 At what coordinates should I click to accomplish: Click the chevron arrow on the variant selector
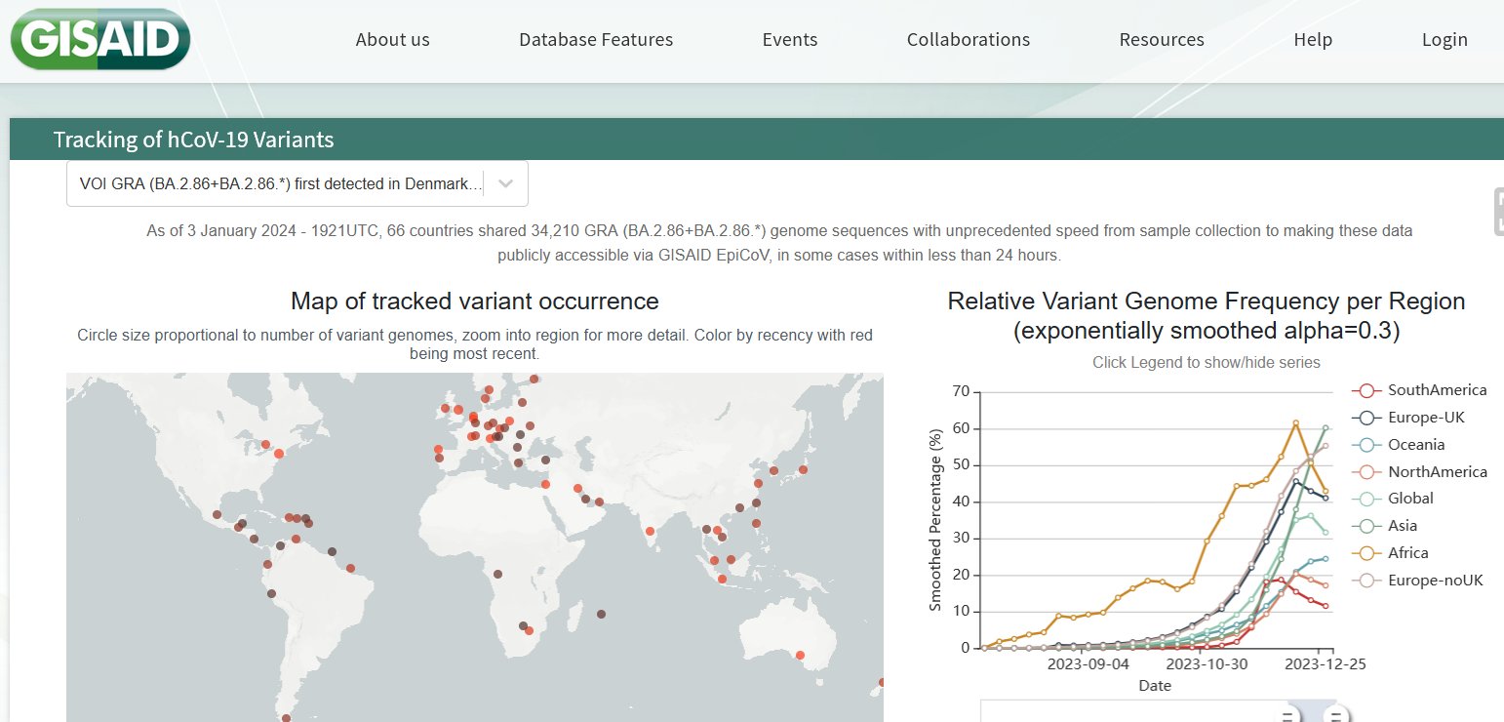506,183
